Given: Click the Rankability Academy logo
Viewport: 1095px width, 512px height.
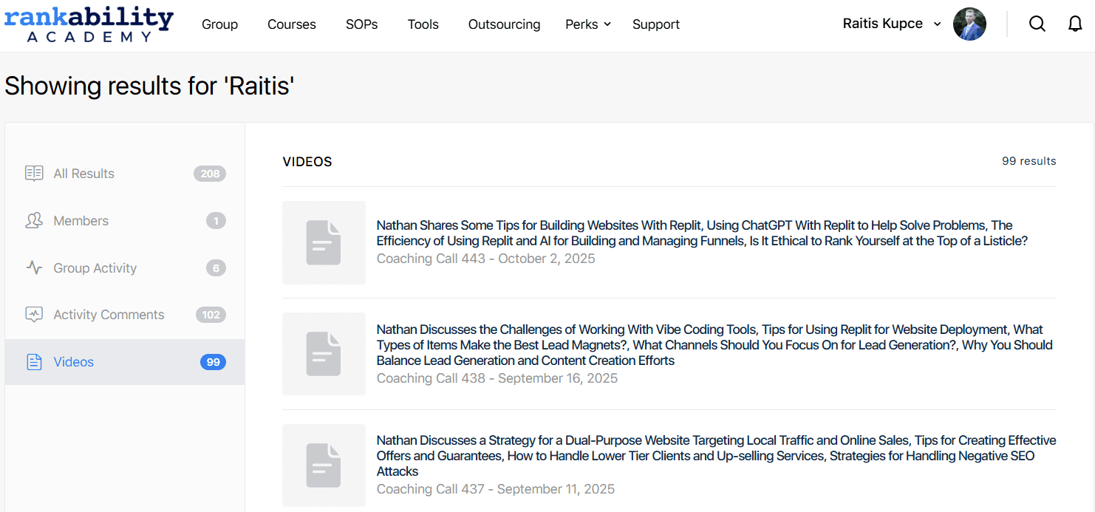Looking at the screenshot, I should point(89,24).
